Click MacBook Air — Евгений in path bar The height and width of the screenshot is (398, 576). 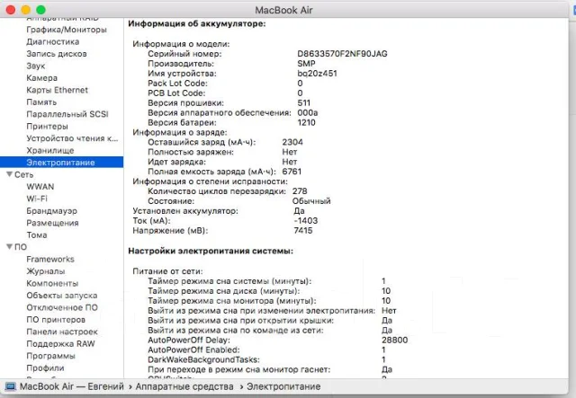point(72,386)
